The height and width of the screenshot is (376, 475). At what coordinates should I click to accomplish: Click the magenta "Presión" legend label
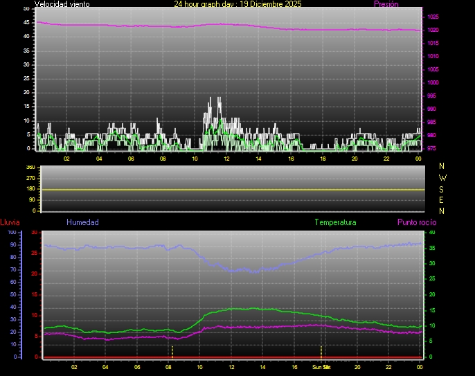coord(386,4)
